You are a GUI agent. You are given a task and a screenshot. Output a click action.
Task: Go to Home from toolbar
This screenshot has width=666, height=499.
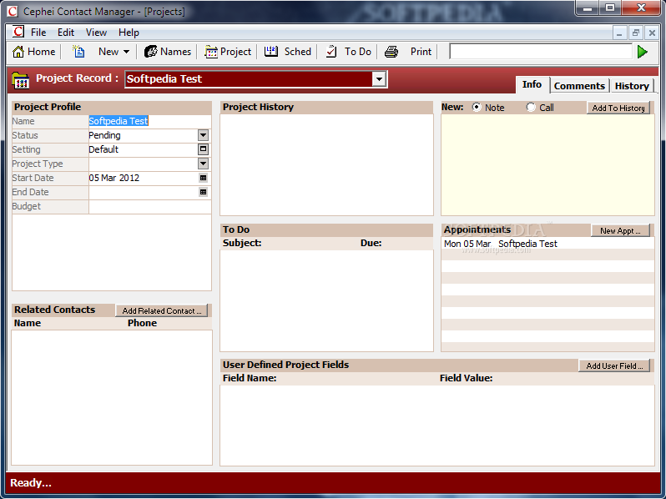34,52
